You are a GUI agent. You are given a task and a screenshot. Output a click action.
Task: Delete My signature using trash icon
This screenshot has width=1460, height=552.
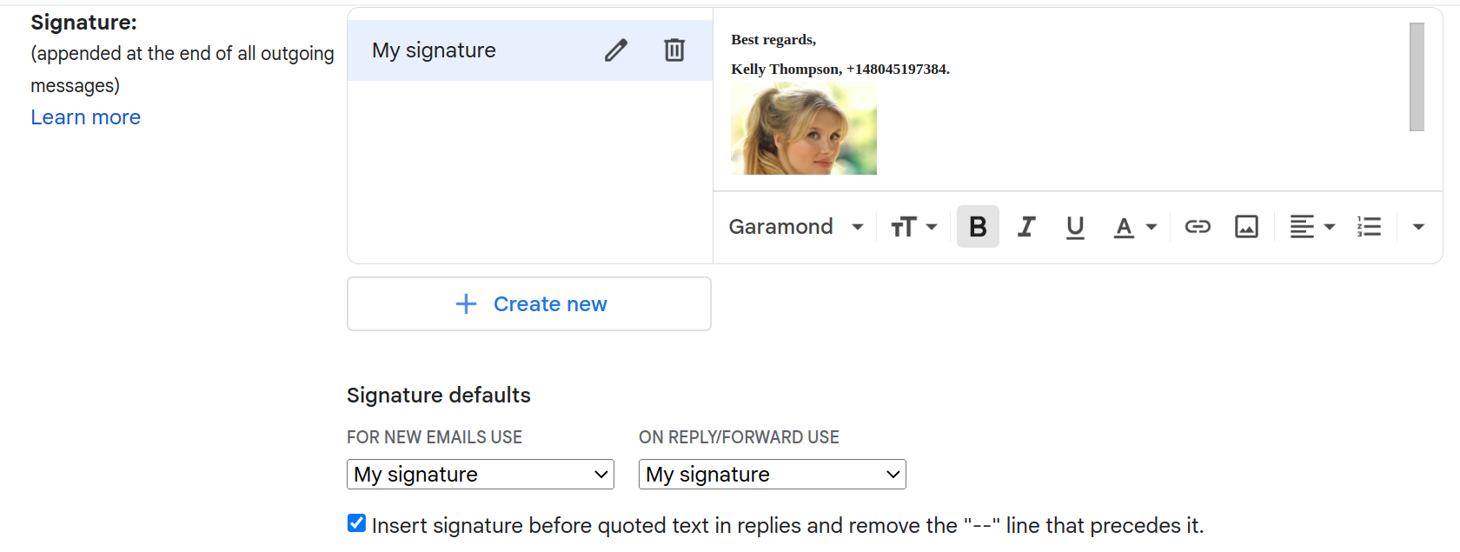click(x=674, y=50)
